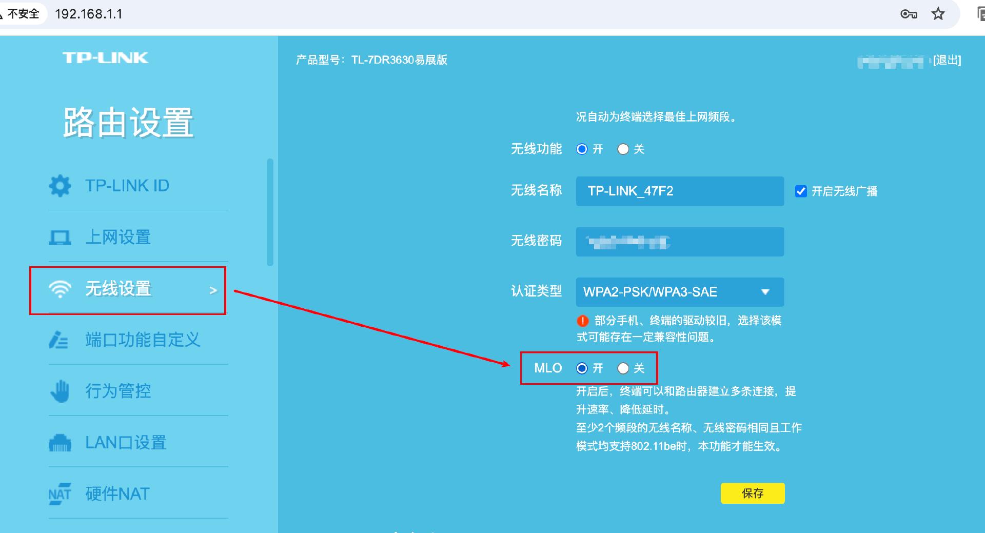Click the Ethernet port icon beside LAN口设置
Viewport: 985px width, 533px height.
[60, 443]
